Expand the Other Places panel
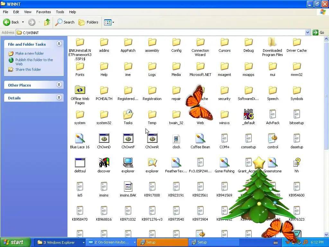 pyautogui.click(x=59, y=85)
